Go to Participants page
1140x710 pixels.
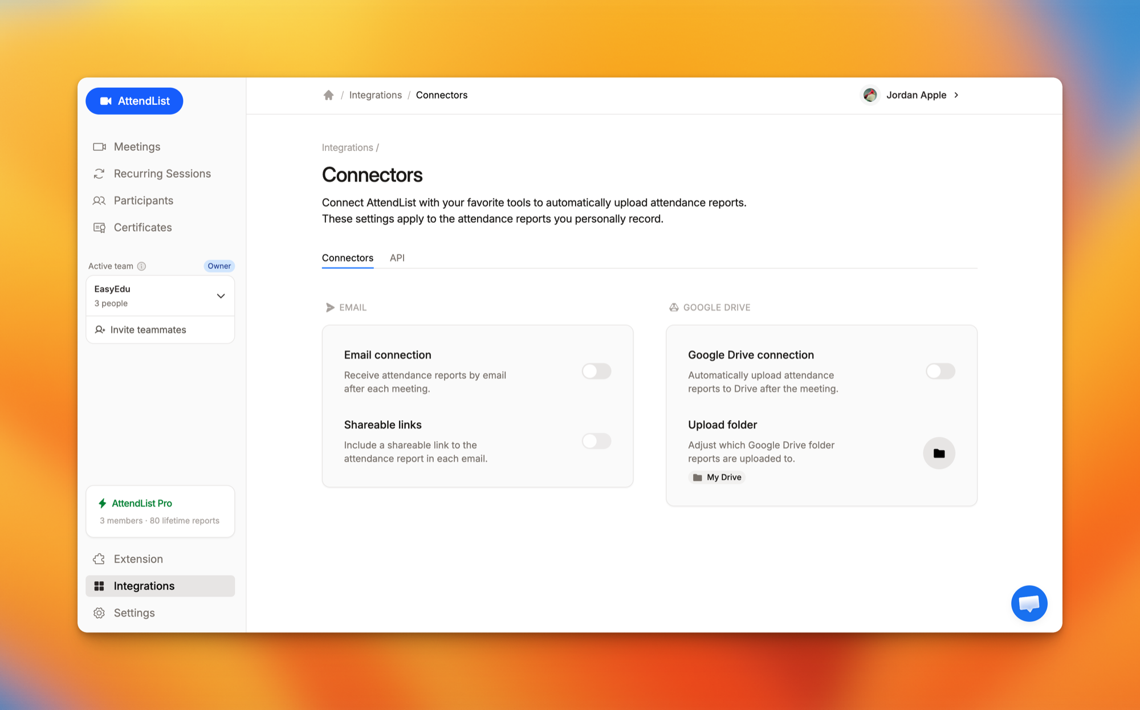[160, 201]
